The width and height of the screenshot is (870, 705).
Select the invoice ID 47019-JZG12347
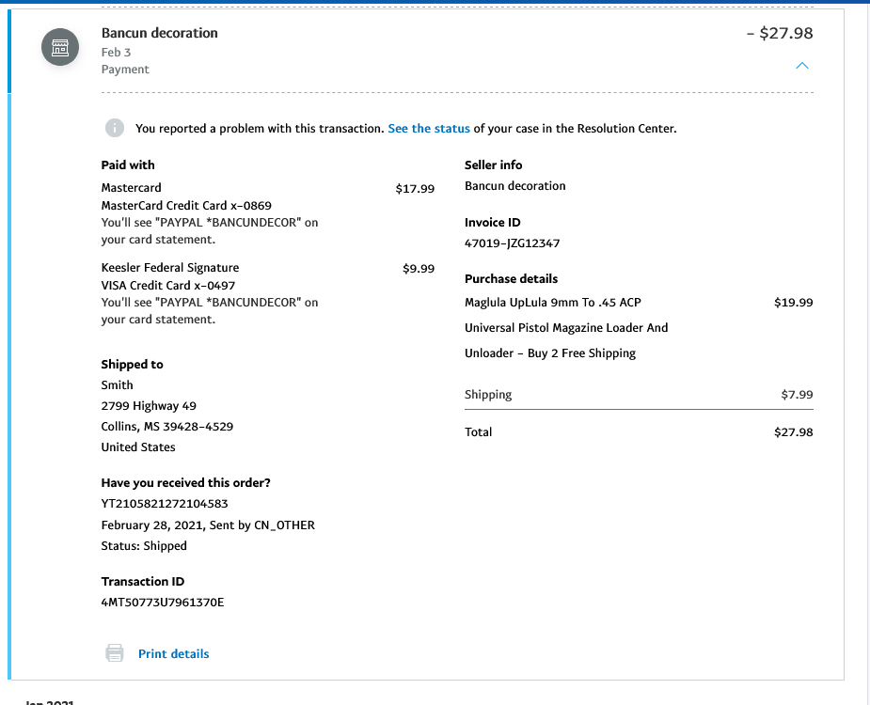pos(512,243)
